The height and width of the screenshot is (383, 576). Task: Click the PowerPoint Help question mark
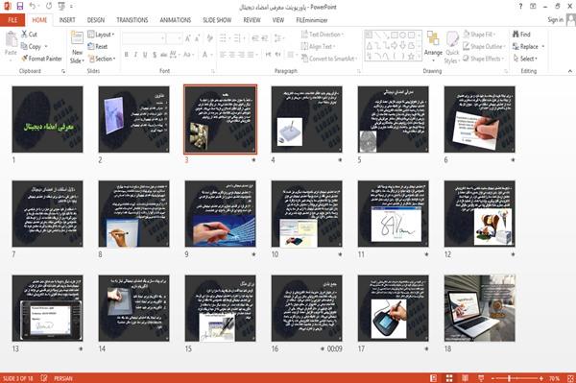point(520,7)
